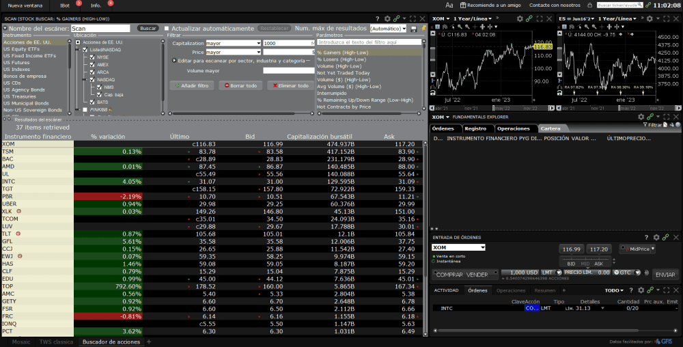Open Entrada de Órdenes settings gear

click(656, 237)
